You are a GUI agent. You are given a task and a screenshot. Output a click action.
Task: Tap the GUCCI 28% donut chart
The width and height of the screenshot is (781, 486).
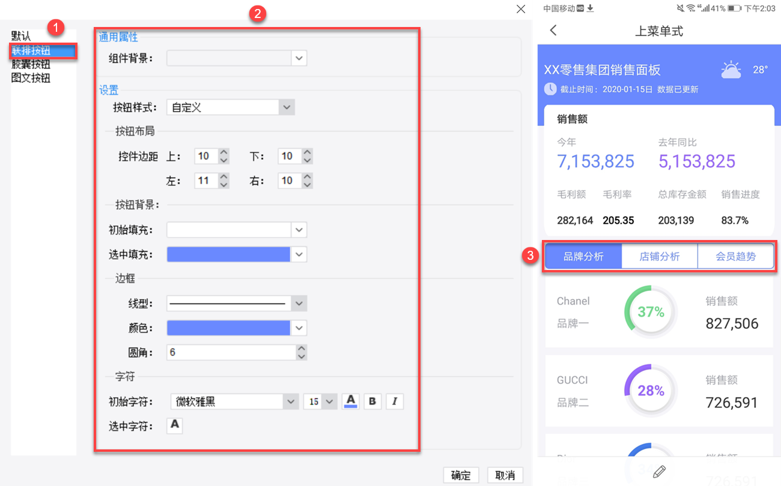coord(651,391)
